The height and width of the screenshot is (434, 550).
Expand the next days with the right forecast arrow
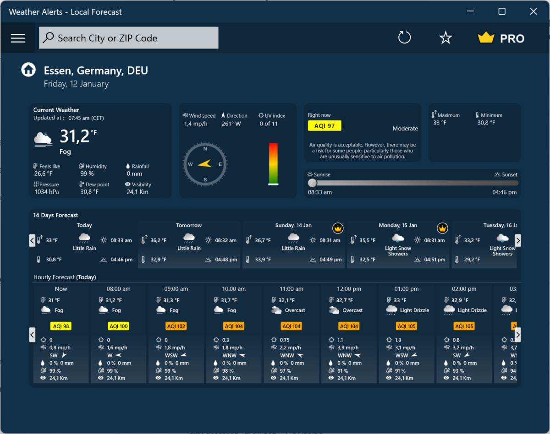click(x=517, y=240)
